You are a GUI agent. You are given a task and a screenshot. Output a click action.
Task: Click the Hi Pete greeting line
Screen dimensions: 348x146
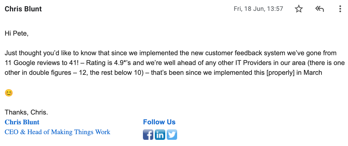pos(17,33)
